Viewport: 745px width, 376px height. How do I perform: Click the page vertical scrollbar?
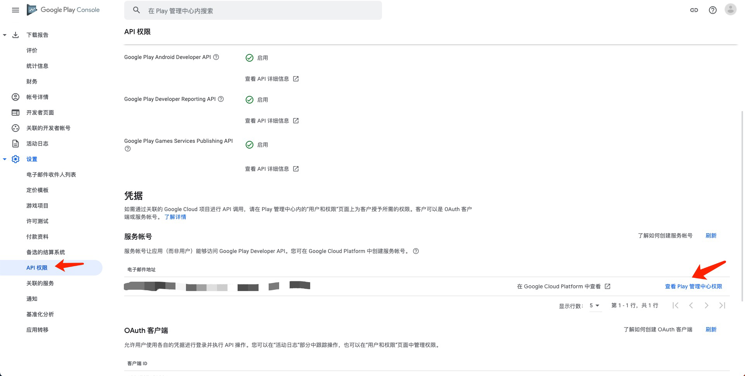tap(742, 206)
